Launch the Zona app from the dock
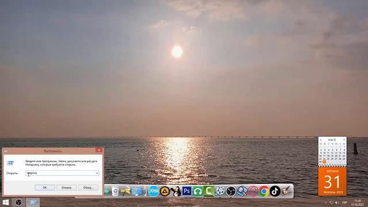The image size is (368, 207). tap(154, 191)
